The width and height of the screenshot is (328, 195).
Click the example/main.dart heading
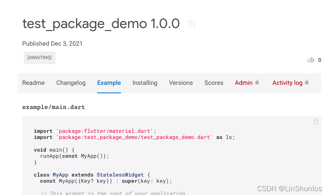click(x=54, y=107)
